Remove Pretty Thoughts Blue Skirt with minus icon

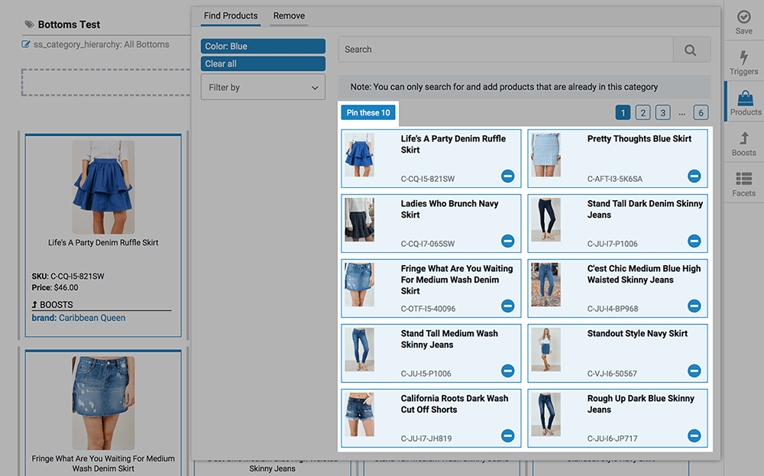pos(694,176)
